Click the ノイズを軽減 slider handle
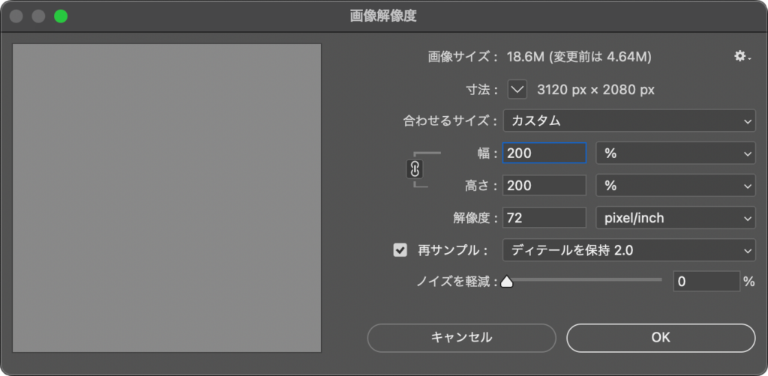 coord(506,282)
